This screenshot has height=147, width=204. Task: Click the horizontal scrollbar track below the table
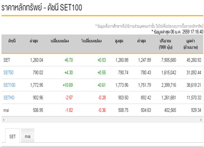tap(102, 120)
